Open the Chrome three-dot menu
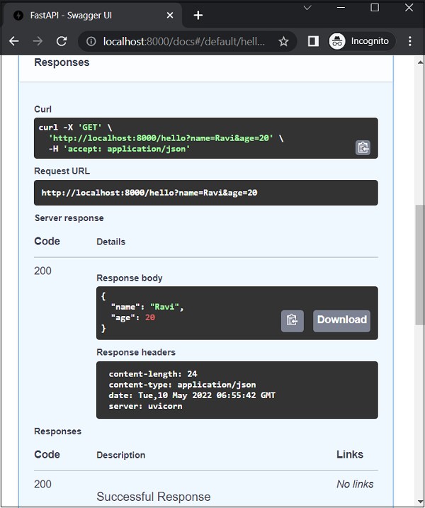Screen dimensions: 425x508 (410, 41)
